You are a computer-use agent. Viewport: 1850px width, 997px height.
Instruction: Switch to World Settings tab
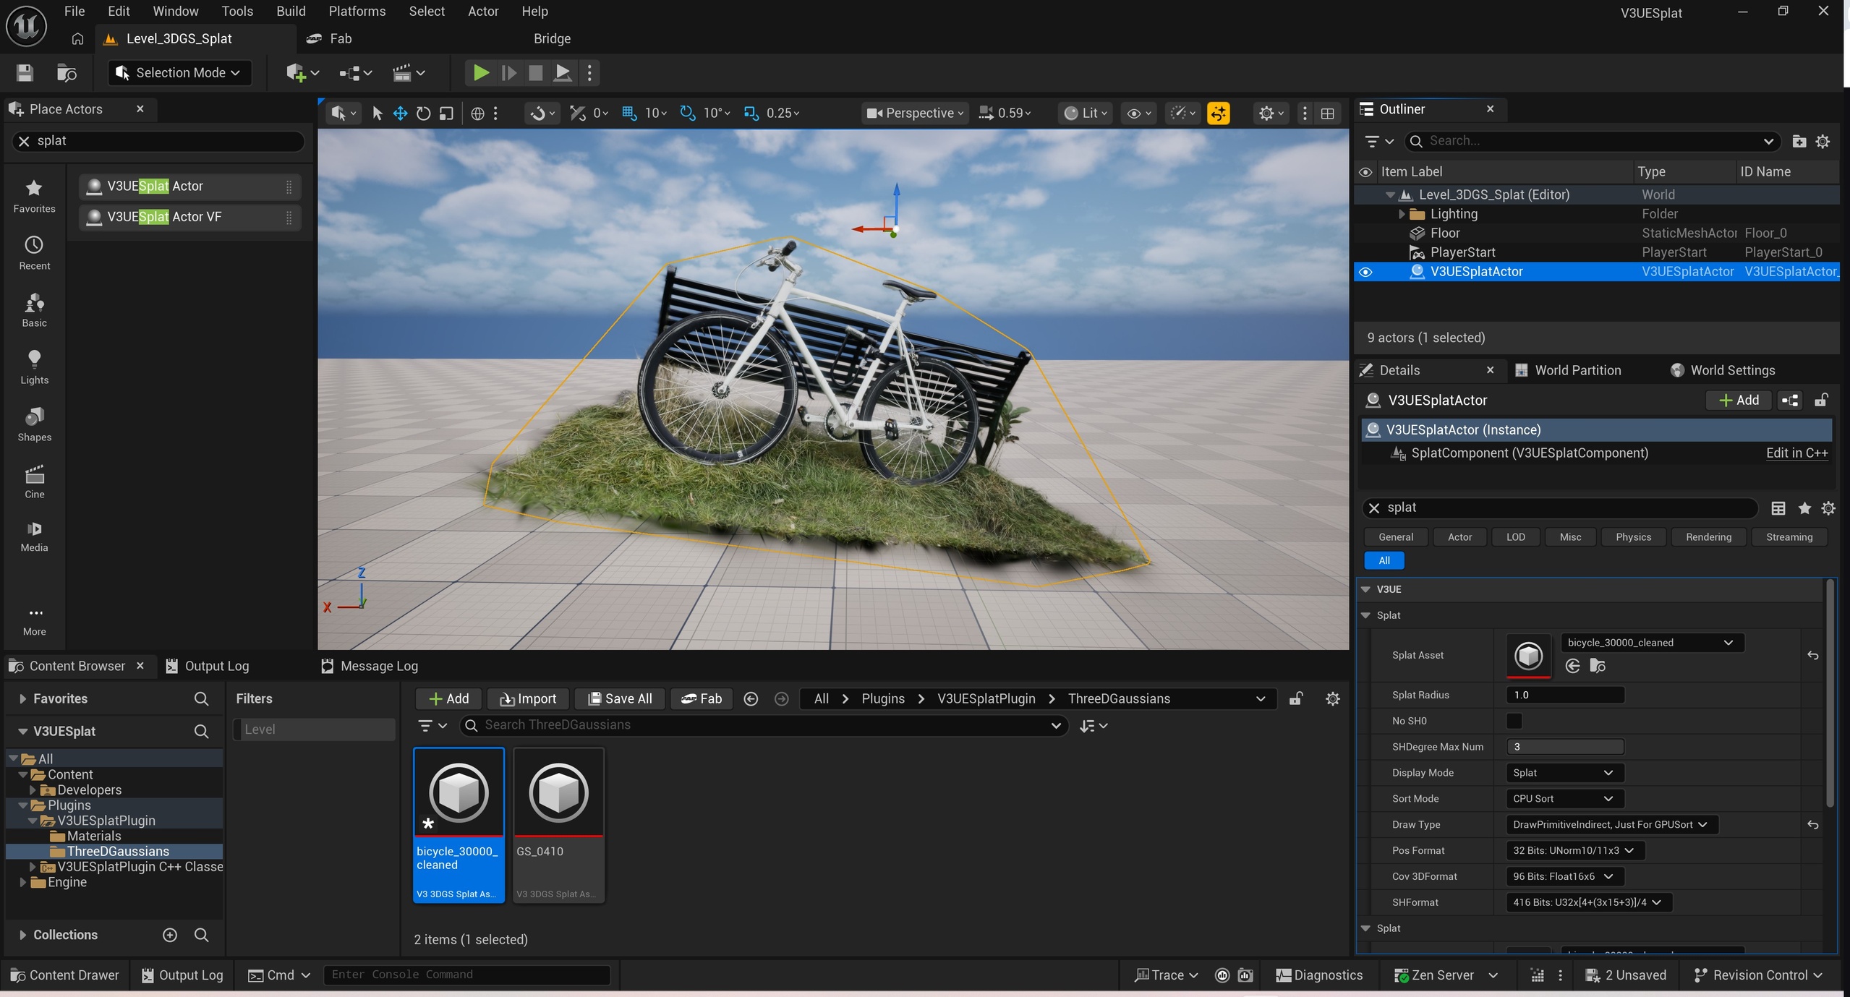point(1722,370)
